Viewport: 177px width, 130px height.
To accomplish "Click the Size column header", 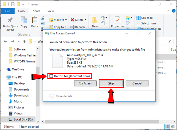I will (x=173, y=50).
